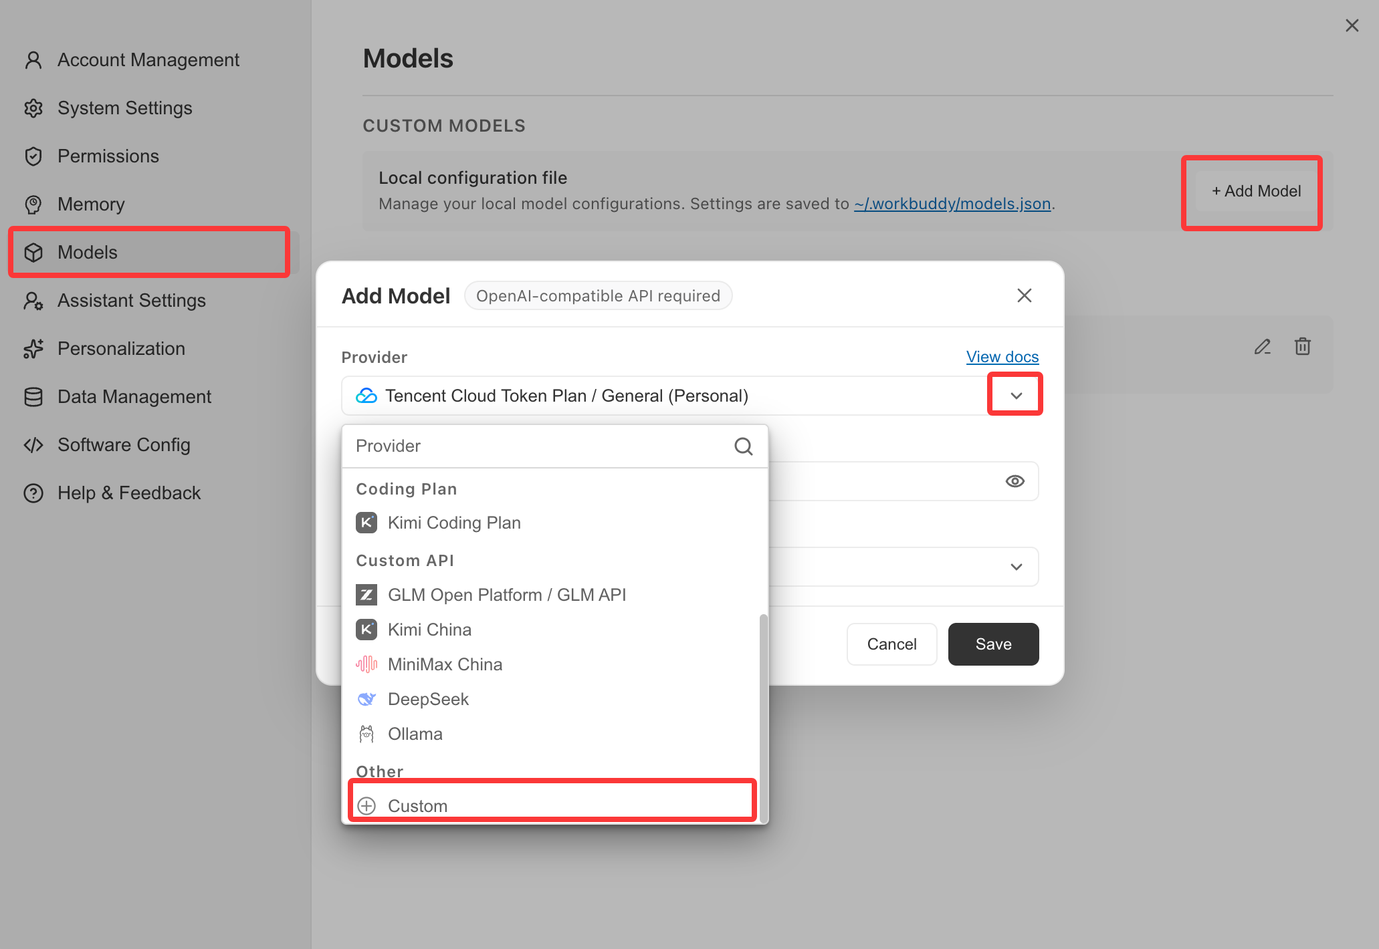
Task: Click the Kimi China logo icon
Action: pyautogui.click(x=366, y=630)
